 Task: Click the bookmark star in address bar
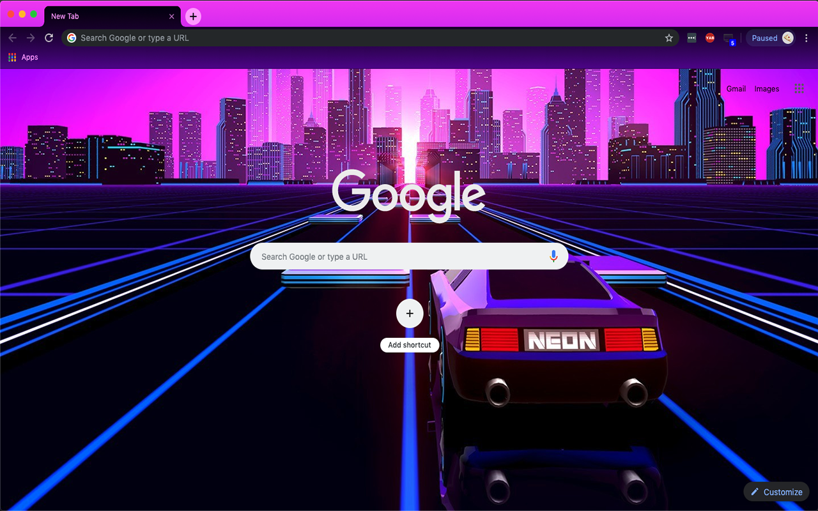[x=669, y=38]
